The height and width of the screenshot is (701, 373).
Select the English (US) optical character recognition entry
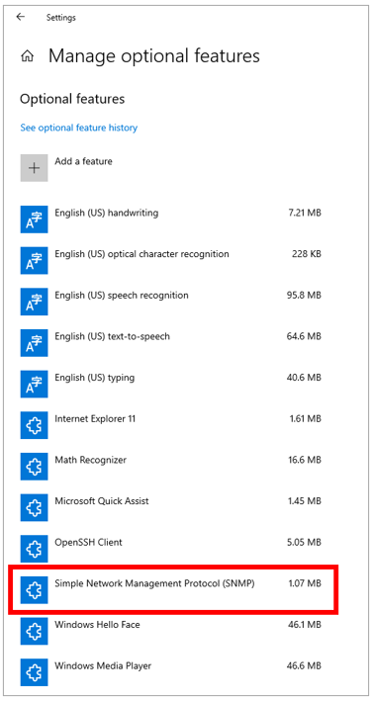(171, 260)
